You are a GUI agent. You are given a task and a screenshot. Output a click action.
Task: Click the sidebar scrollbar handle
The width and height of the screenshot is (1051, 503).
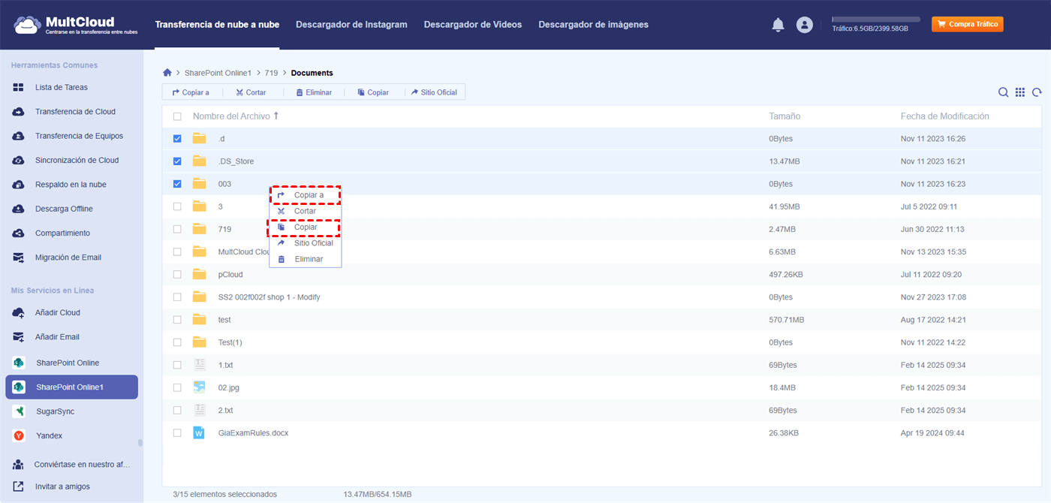pos(140,443)
